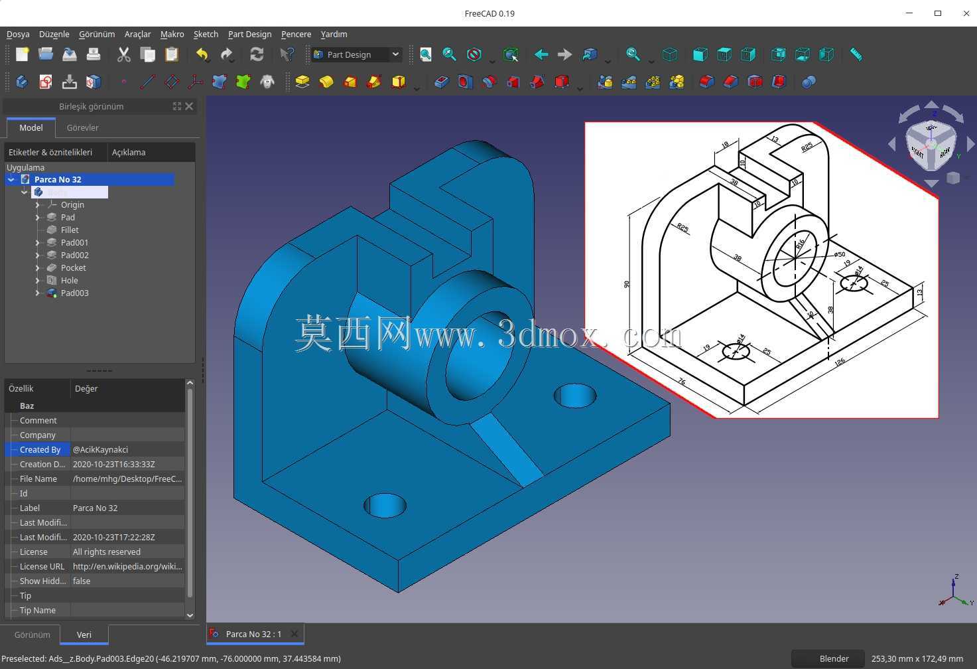The width and height of the screenshot is (977, 669).
Task: Close the Birleşik görünüm panel
Action: [x=189, y=106]
